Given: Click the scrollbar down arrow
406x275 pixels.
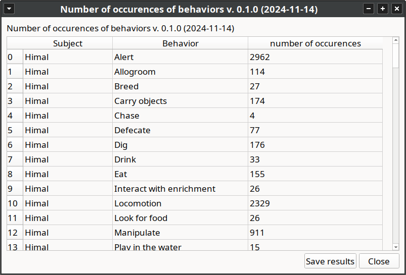Looking at the screenshot, I should point(396,247).
